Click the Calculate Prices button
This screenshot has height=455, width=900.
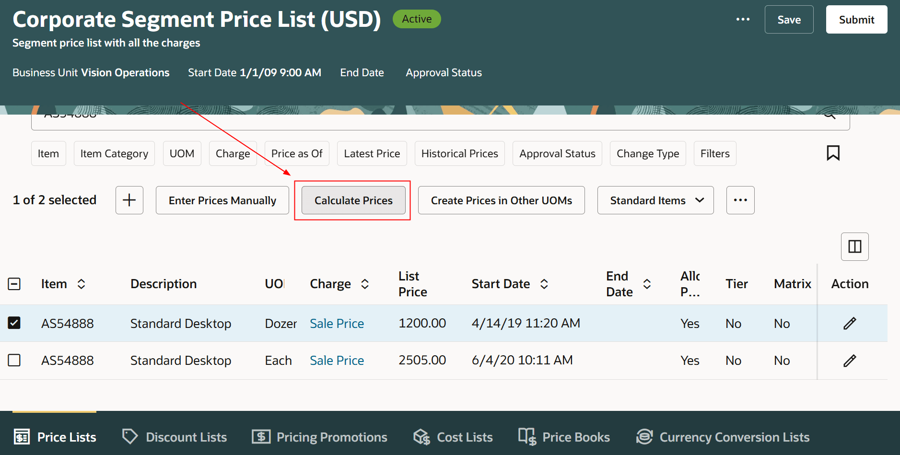(353, 200)
